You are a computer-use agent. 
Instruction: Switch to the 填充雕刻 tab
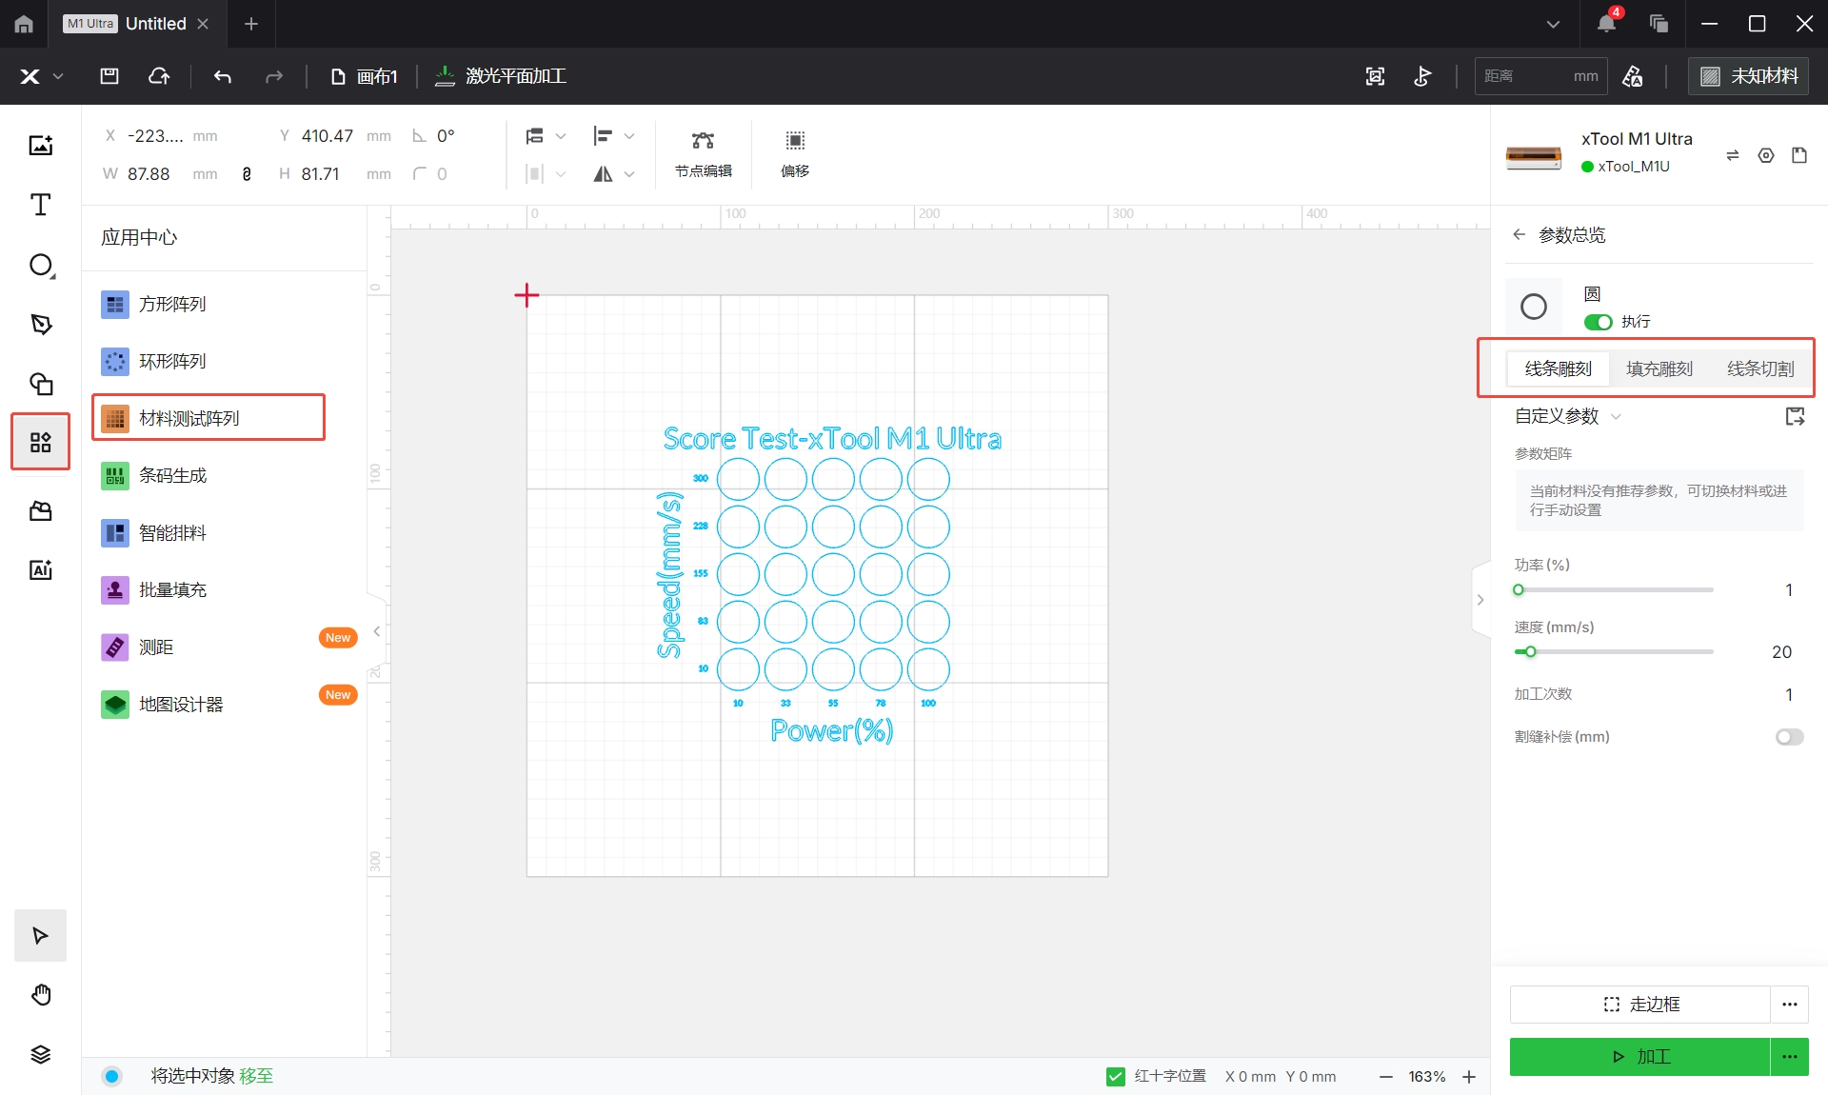tap(1659, 368)
